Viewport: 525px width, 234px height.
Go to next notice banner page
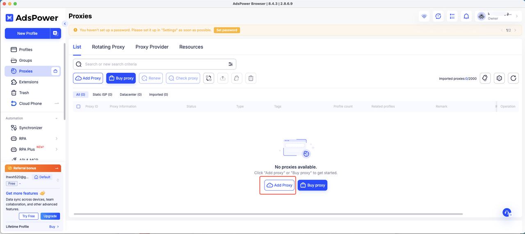[x=515, y=30]
